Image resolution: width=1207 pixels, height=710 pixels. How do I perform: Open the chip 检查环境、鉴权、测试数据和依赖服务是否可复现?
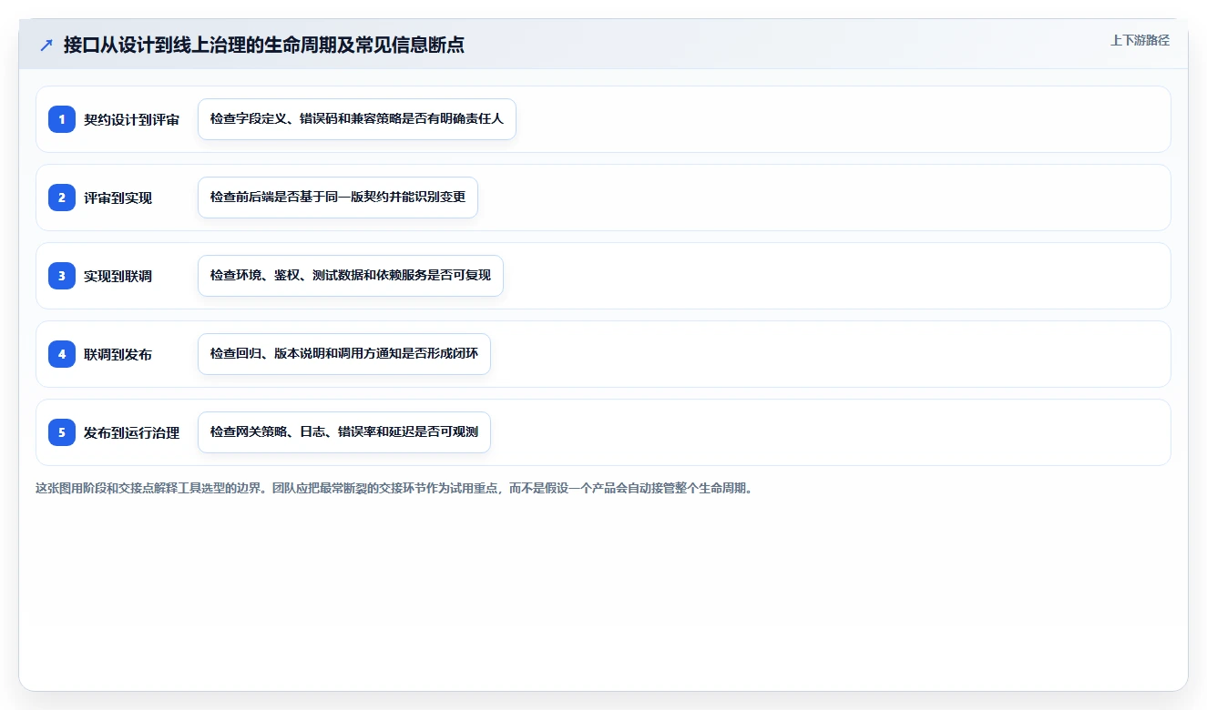[351, 276]
